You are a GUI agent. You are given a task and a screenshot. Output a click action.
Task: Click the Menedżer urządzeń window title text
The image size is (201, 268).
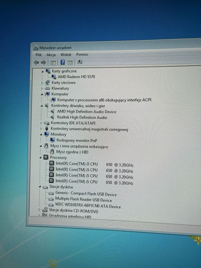(x=56, y=48)
